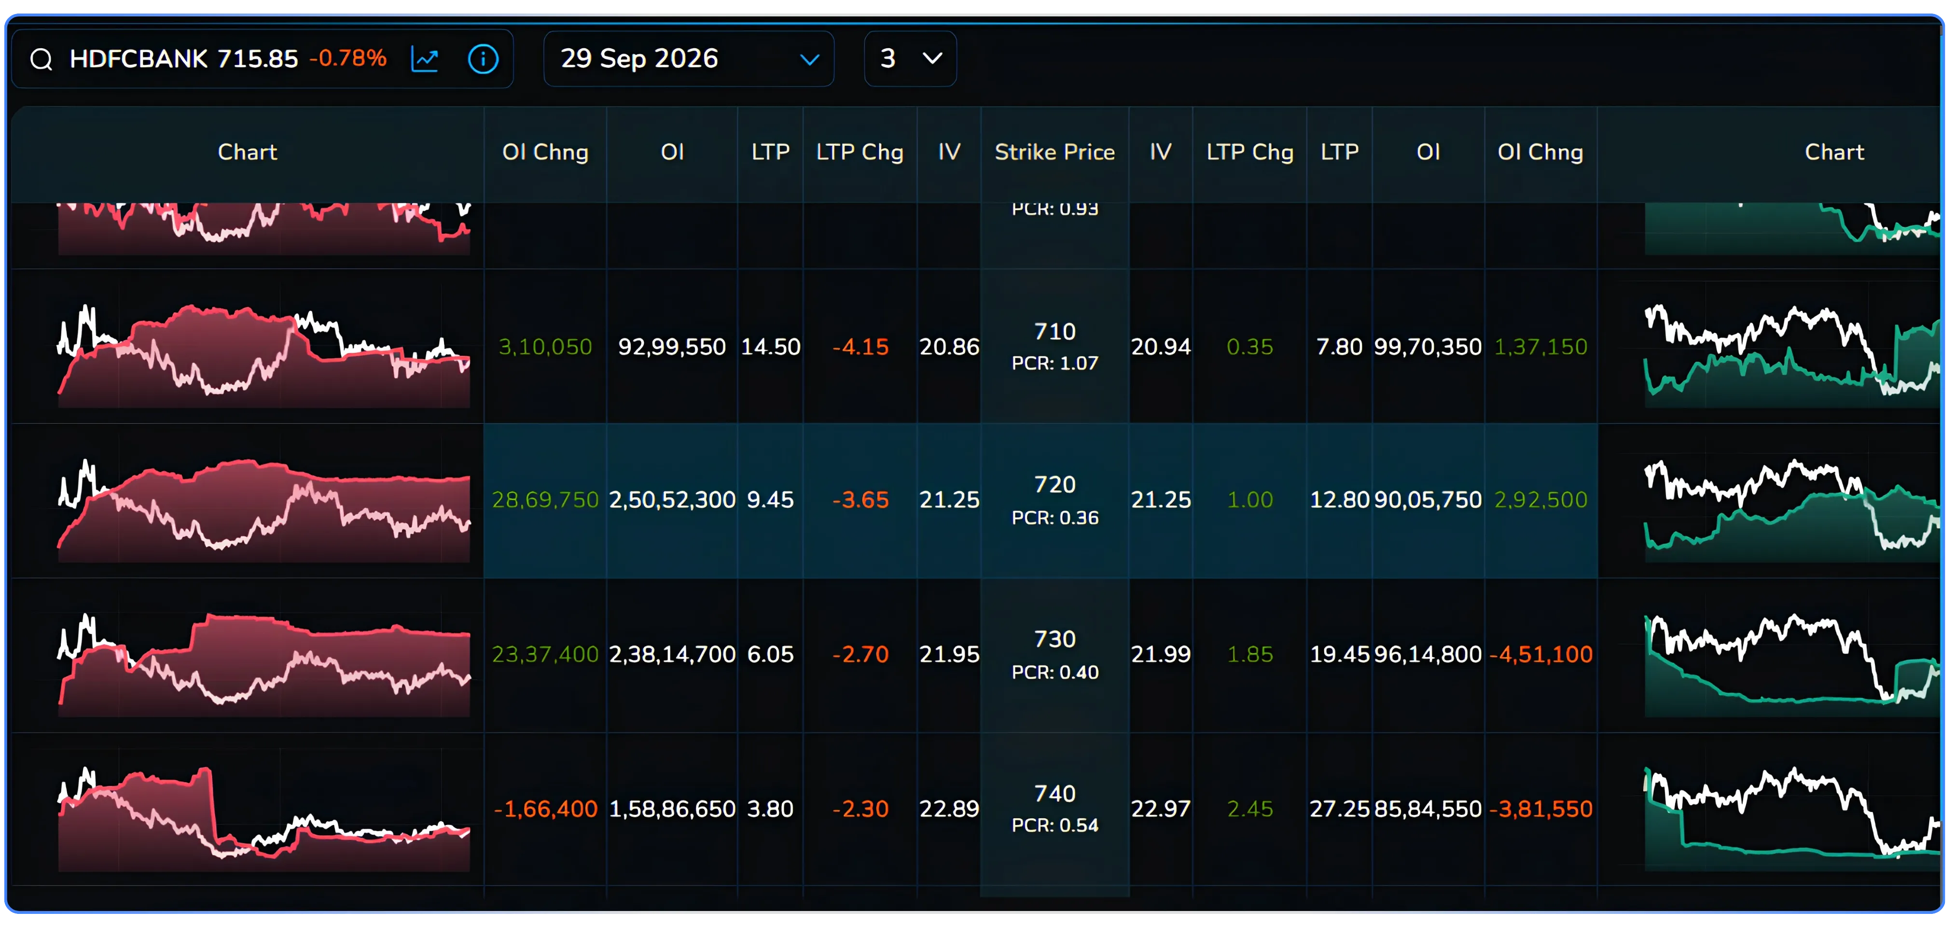Click call OI value 2,38,14,700
The width and height of the screenshot is (1956, 925).
672,655
